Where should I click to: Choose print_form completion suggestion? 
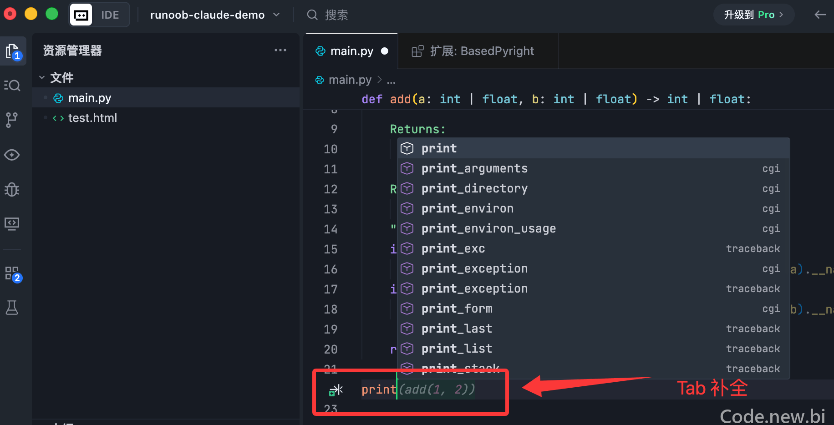(x=594, y=309)
